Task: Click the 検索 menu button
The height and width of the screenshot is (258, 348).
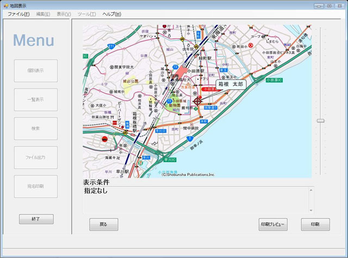Action: click(36, 129)
